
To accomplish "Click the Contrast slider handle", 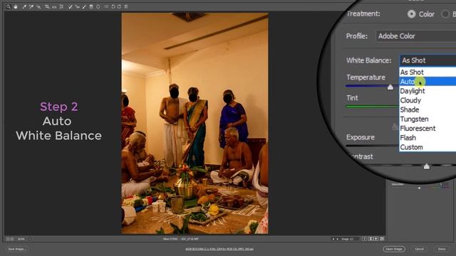I will coord(426,166).
